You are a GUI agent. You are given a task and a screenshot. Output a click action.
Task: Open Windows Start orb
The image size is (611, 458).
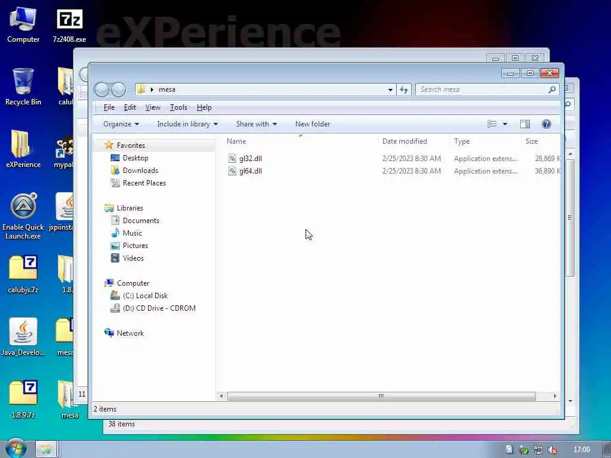point(16,448)
